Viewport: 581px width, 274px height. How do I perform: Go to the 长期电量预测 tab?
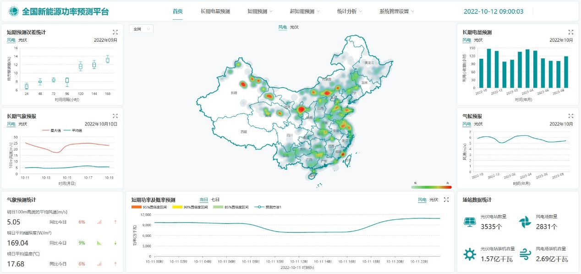[x=215, y=11]
